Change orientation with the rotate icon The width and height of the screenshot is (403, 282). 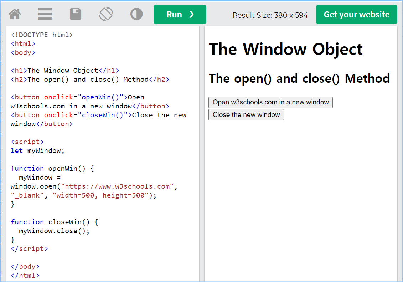point(106,14)
